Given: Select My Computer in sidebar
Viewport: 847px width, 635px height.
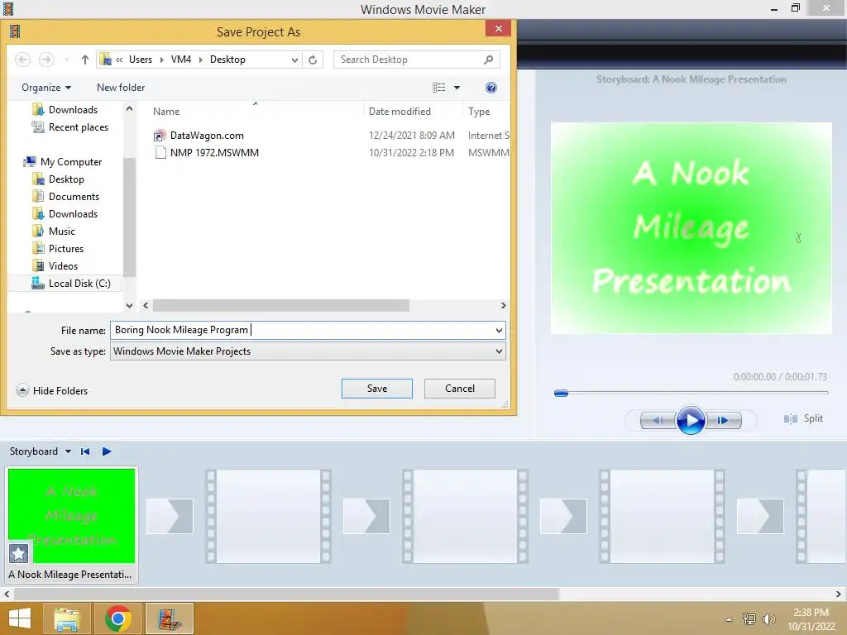Looking at the screenshot, I should [63, 162].
